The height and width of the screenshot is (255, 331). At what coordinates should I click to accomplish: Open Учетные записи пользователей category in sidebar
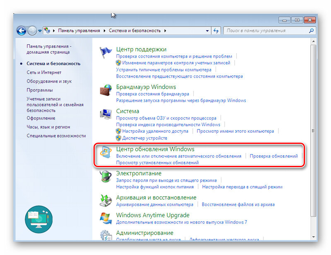click(55, 104)
